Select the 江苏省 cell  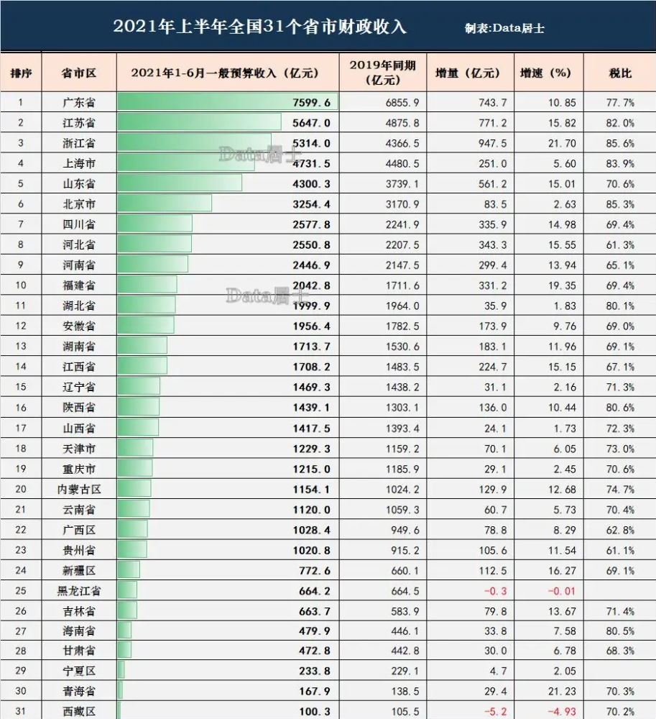[x=79, y=123]
